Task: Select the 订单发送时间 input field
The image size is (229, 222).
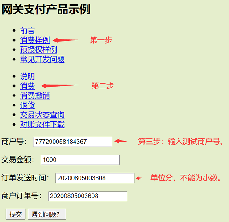Action: 95,178
